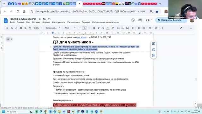Open the numbered list options
This screenshot has height=114, width=202.
[x=156, y=28]
